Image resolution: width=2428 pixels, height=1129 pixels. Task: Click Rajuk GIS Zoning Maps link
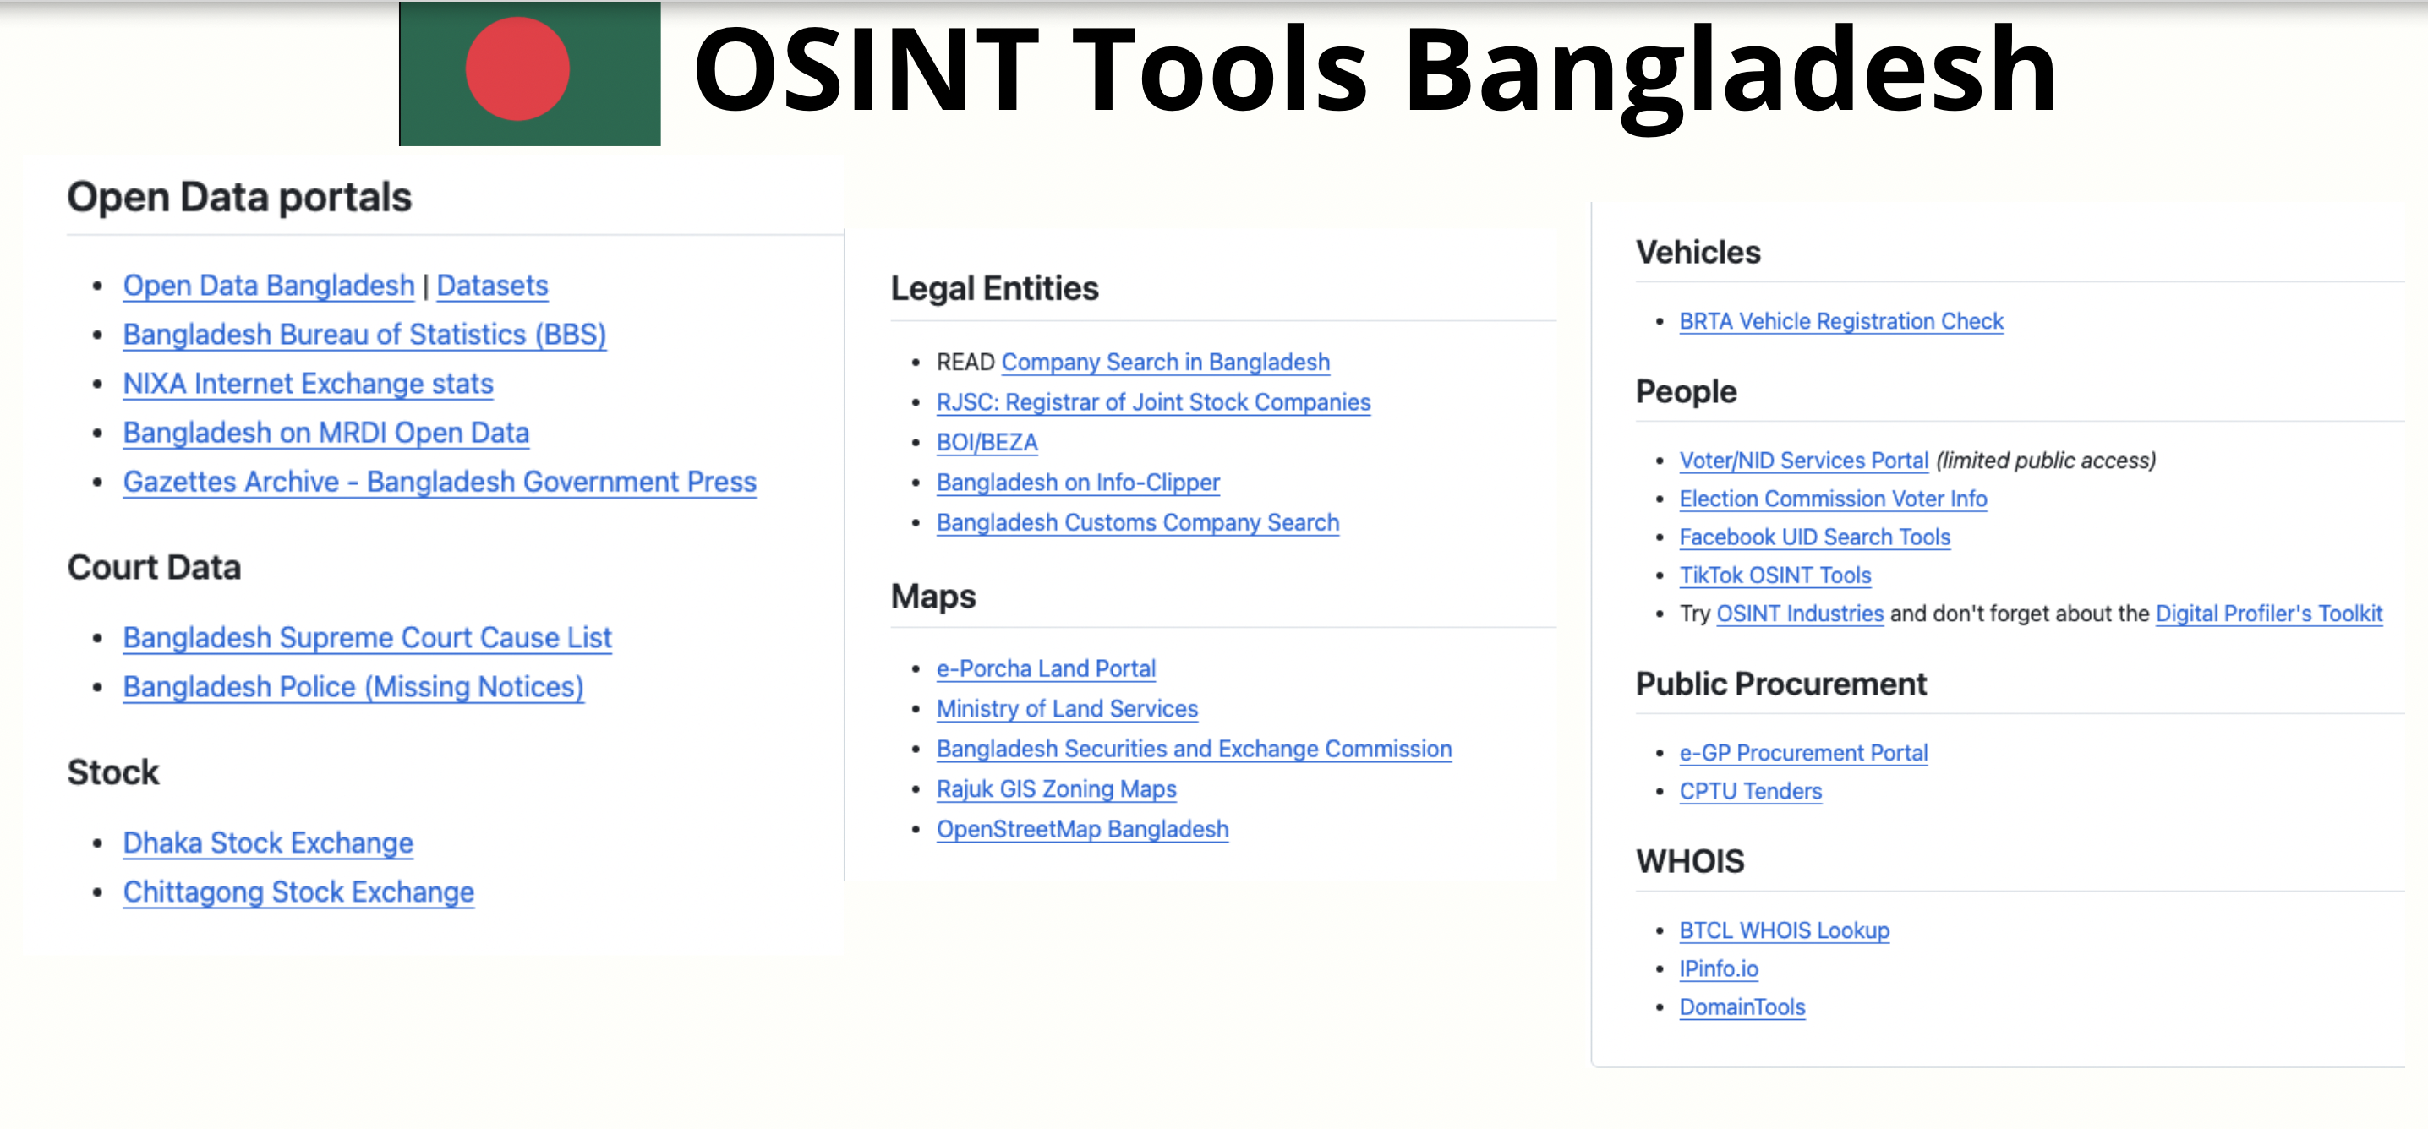pos(1057,788)
